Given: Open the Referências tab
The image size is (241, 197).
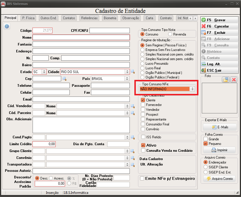Looking at the screenshot, I should tap(89, 18).
